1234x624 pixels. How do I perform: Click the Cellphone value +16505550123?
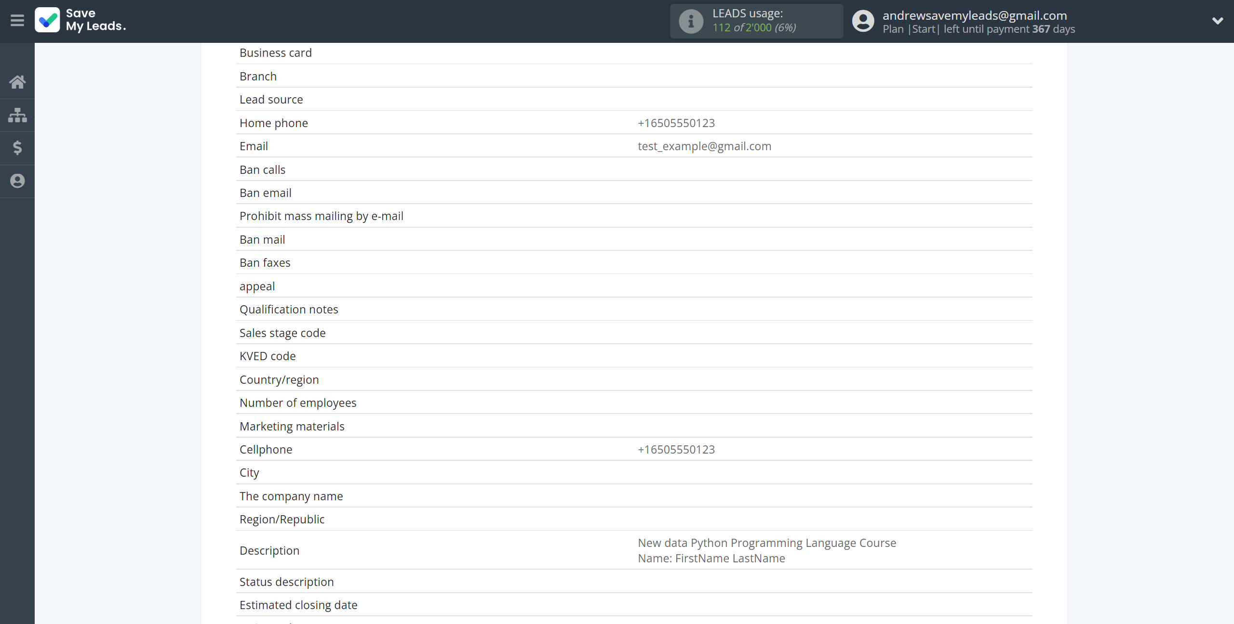[676, 449]
